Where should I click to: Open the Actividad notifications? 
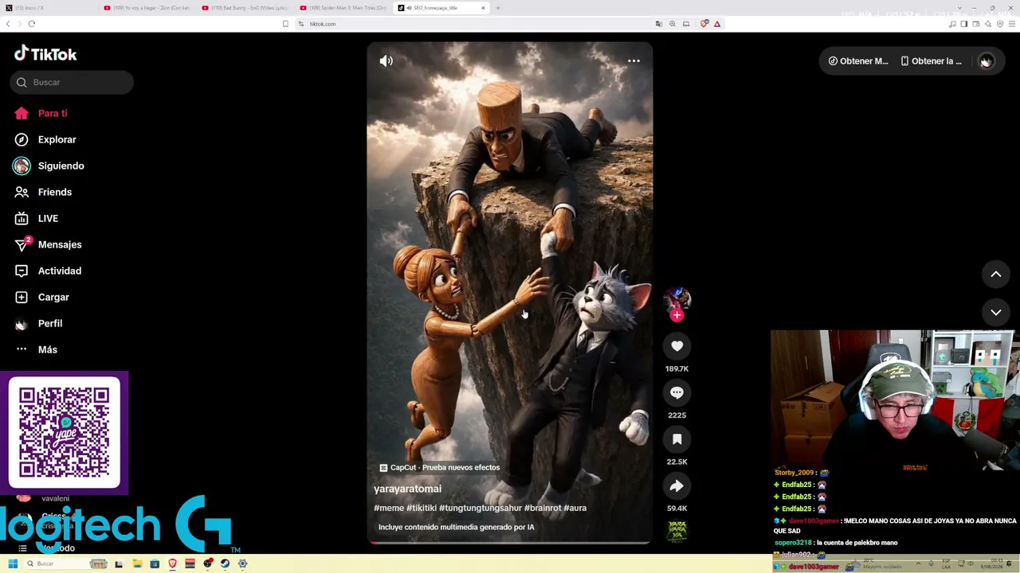coord(60,271)
